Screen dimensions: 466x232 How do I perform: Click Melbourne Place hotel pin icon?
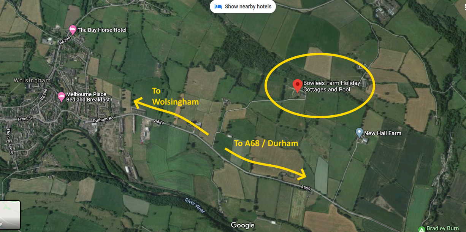tap(61, 96)
